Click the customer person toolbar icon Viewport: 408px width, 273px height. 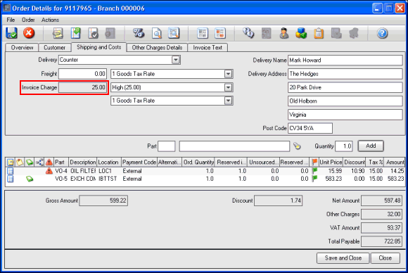point(284,33)
